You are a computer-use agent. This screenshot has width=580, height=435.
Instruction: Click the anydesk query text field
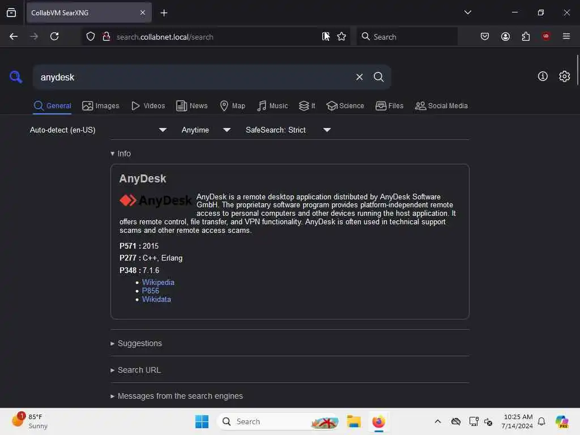click(193, 77)
